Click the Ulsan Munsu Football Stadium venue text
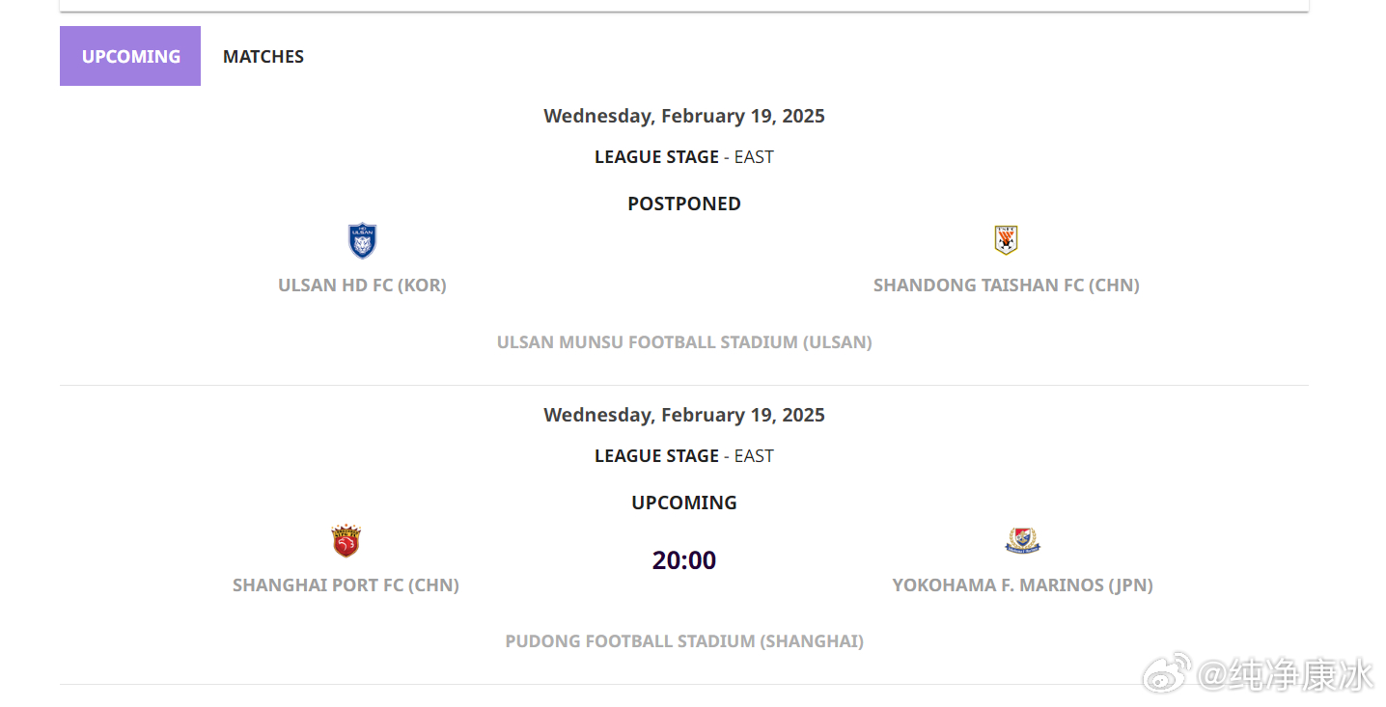Screen dimensions: 1386x707 tap(684, 342)
